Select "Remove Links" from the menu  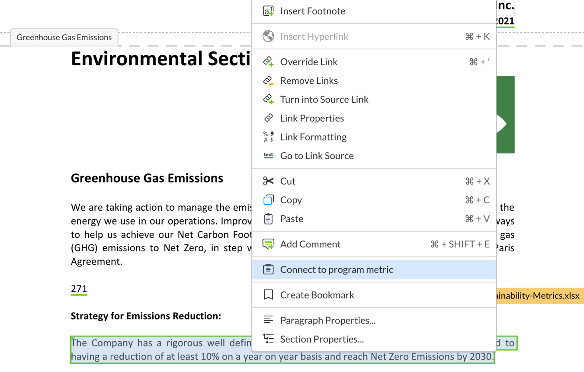coord(309,80)
